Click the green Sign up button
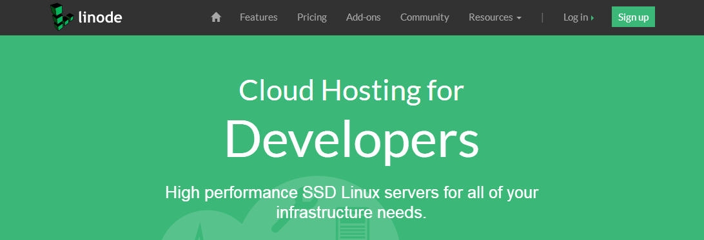This screenshot has height=240, width=704. click(x=633, y=17)
